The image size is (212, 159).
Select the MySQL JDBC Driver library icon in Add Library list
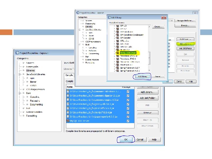117,53
